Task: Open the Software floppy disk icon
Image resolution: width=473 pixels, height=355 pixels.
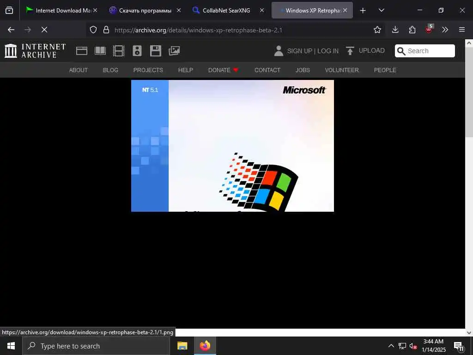Action: tap(156, 51)
